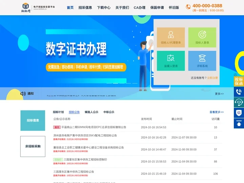
Task: Click the date 2024-10-16 16:54:53
Action: tap(154, 127)
